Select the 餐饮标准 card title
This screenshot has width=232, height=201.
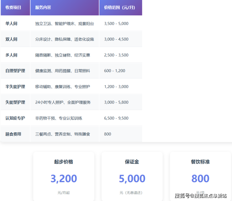click(200, 162)
